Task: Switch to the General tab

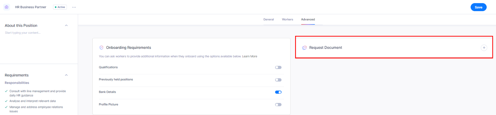Action: pos(268,19)
